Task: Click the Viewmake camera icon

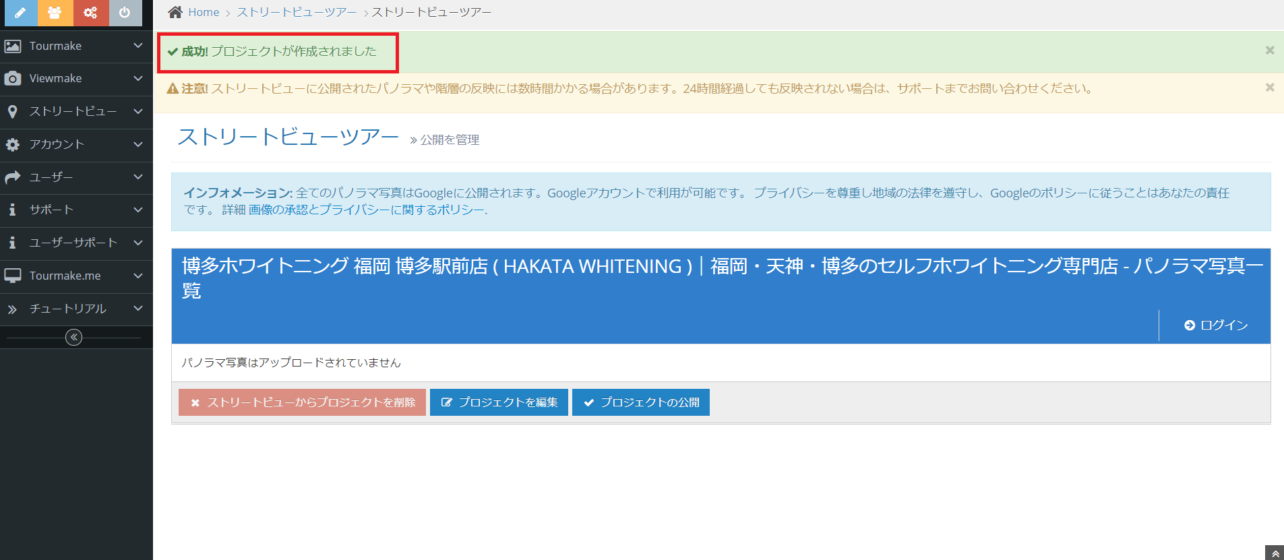Action: click(12, 79)
